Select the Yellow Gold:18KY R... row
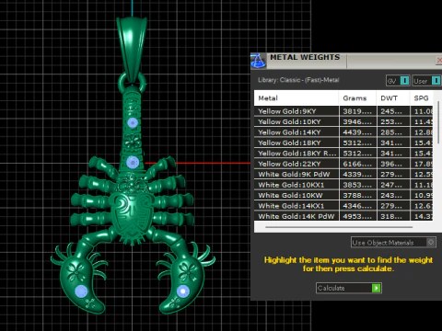This screenshot has width=442, height=331. 343,154
